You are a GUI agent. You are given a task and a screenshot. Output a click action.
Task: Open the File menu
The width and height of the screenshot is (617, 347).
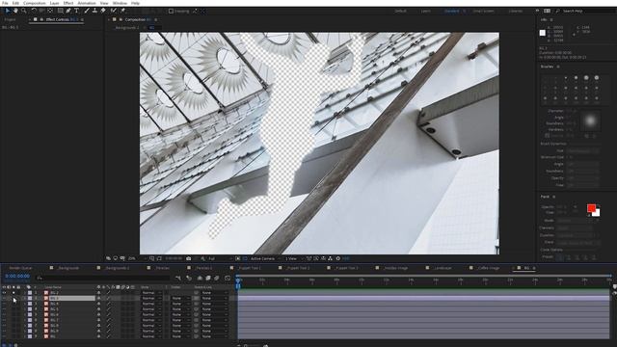(x=5, y=3)
